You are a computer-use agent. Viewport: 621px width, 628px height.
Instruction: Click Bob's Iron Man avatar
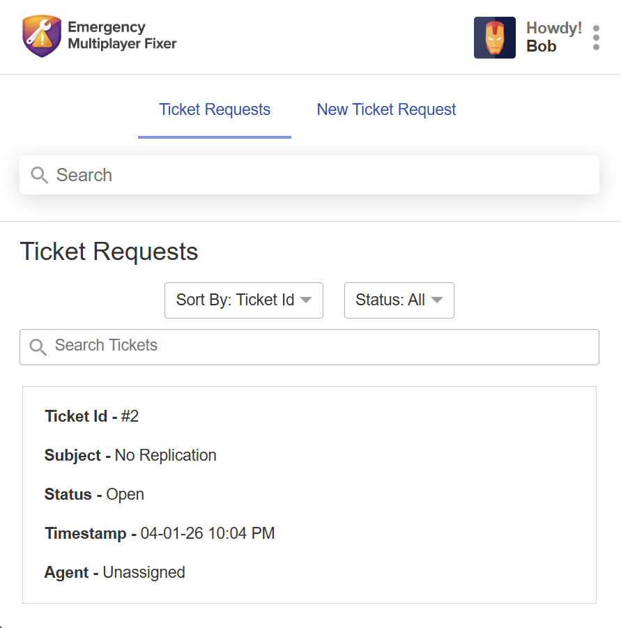(494, 38)
